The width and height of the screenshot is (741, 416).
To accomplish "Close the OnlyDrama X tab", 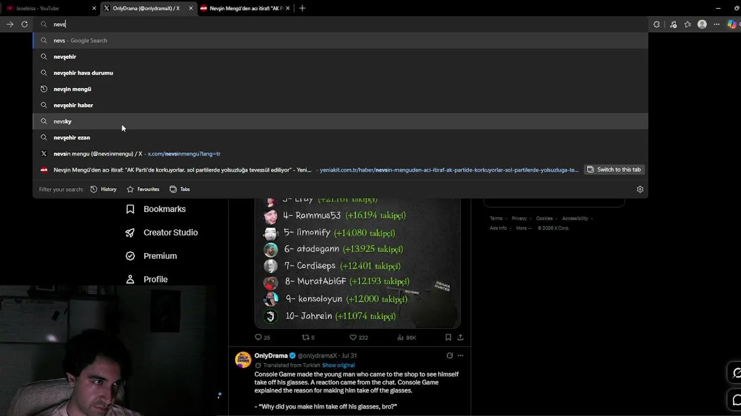I will [190, 8].
